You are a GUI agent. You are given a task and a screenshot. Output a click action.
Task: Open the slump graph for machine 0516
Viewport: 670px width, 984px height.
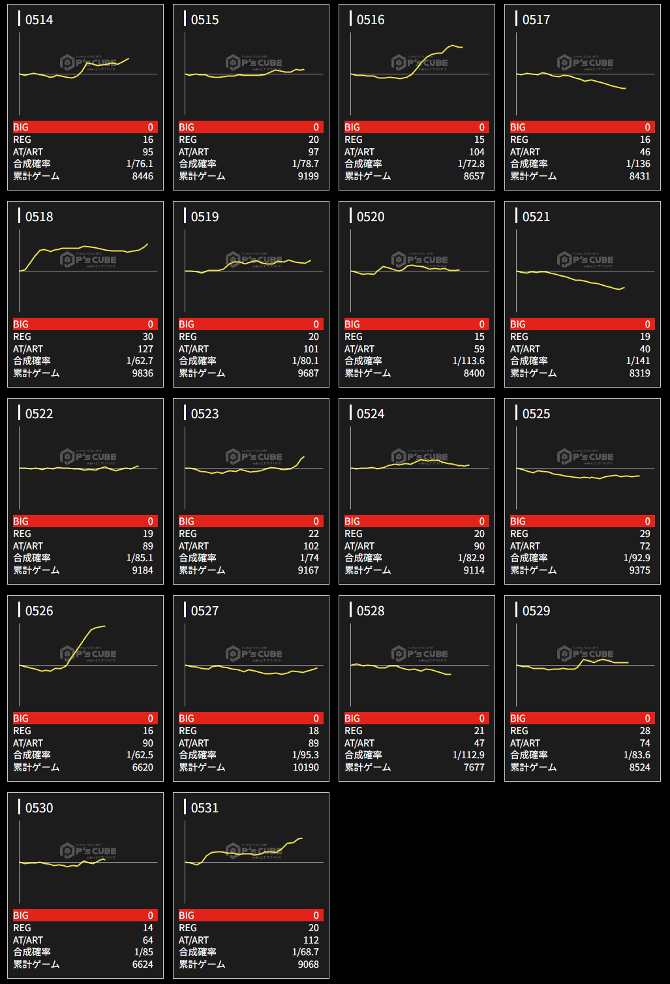point(419,74)
